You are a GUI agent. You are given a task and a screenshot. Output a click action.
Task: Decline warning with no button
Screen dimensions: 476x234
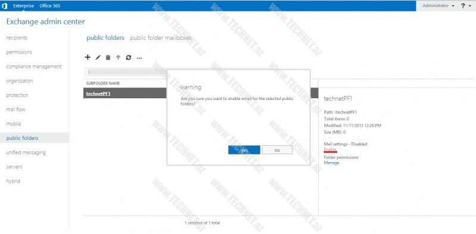tap(277, 150)
